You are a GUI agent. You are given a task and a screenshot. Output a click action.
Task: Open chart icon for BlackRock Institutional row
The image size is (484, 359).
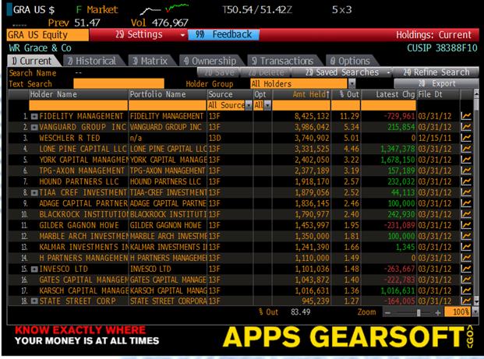click(466, 214)
